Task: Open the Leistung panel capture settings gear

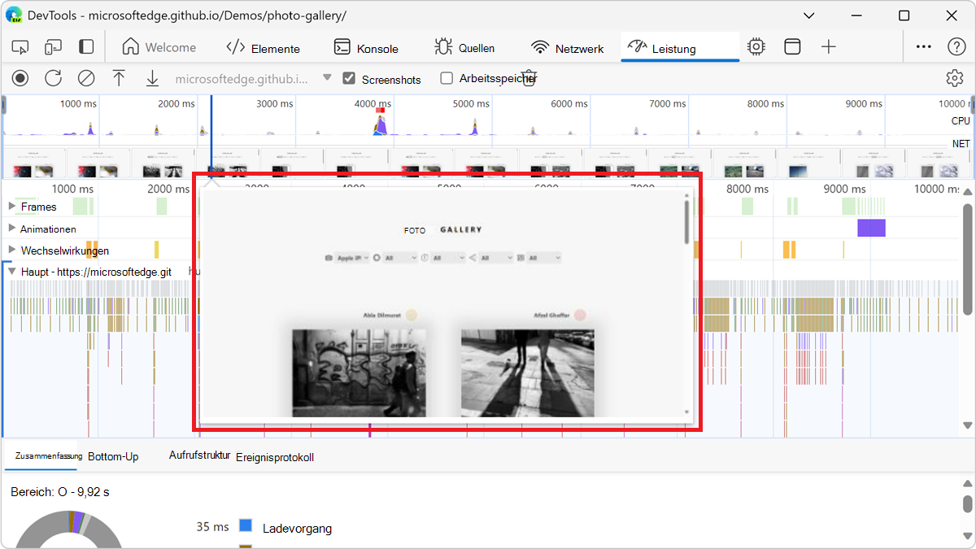Action: pos(954,78)
